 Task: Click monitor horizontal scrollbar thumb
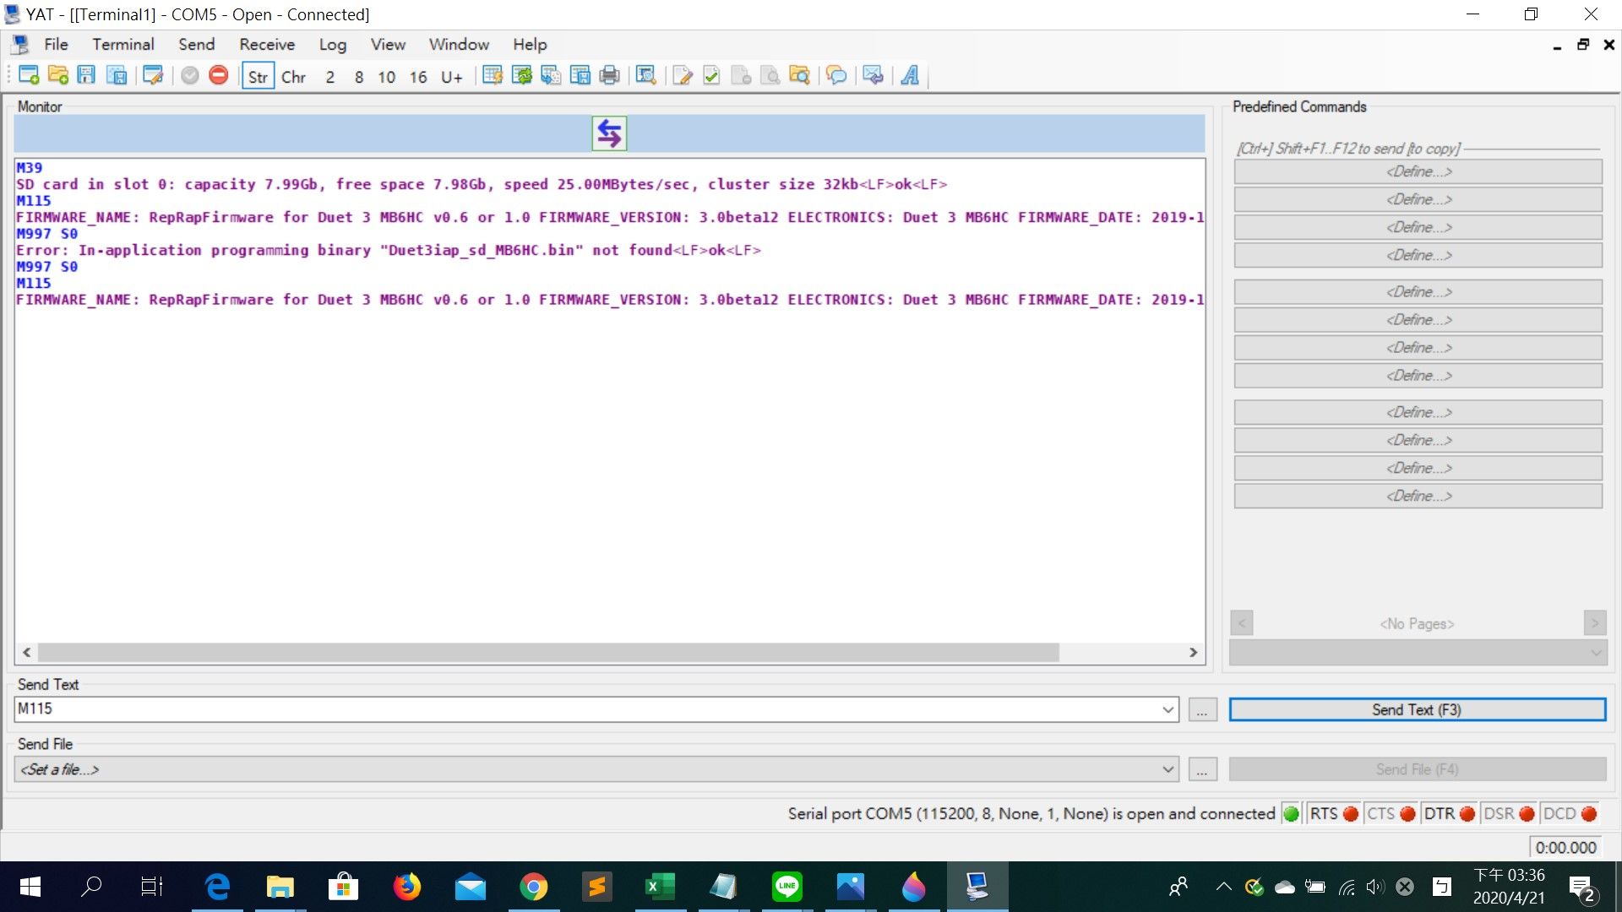[x=548, y=652]
